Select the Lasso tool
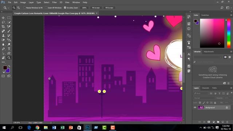 coord(3,22)
